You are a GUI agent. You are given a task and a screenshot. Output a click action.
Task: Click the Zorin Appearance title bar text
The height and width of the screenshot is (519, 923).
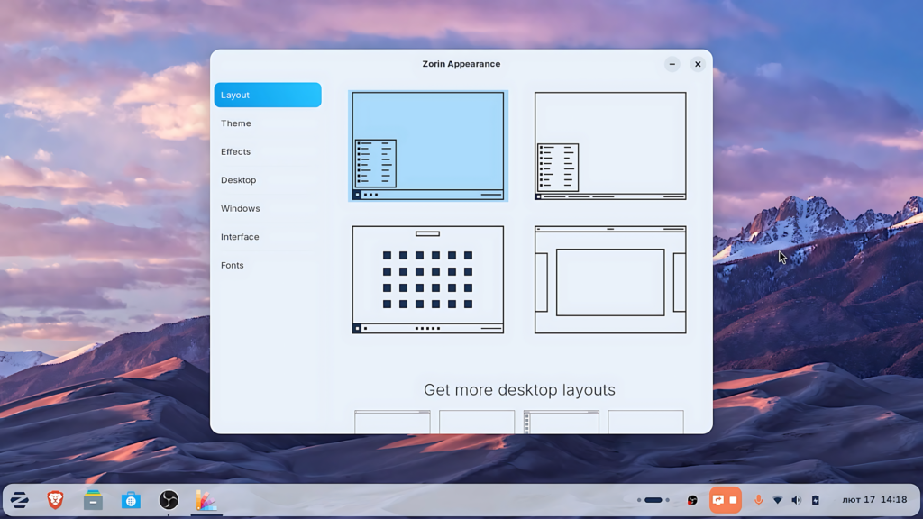click(461, 64)
